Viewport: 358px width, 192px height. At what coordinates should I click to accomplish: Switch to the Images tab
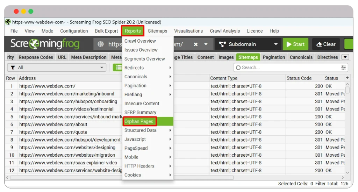(x=226, y=57)
